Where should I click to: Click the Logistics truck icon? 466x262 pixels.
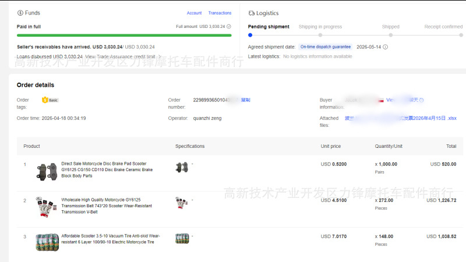click(x=252, y=13)
